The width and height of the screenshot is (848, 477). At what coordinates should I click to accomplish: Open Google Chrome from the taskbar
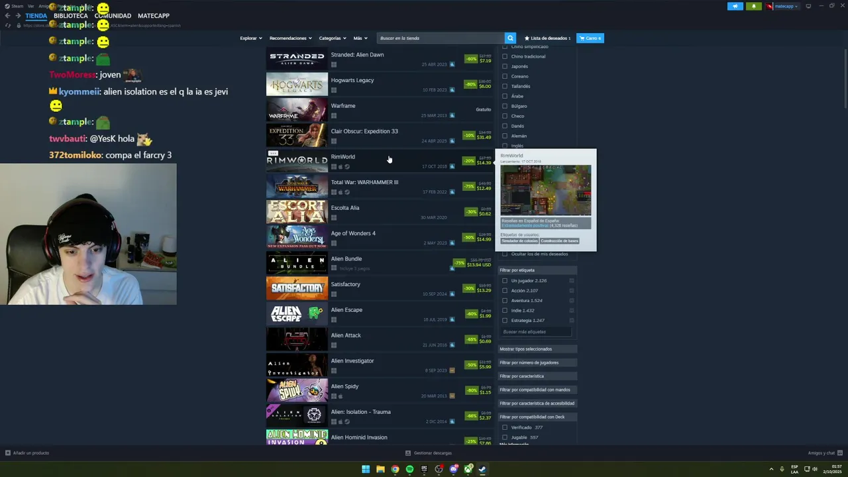coord(395,469)
